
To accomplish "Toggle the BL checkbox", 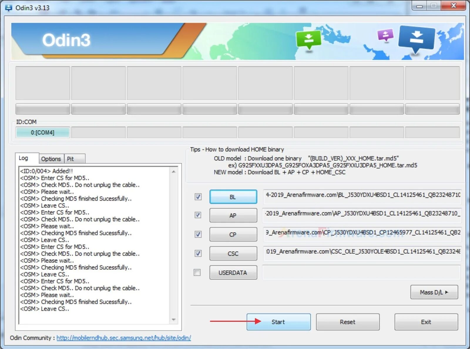I will (198, 196).
